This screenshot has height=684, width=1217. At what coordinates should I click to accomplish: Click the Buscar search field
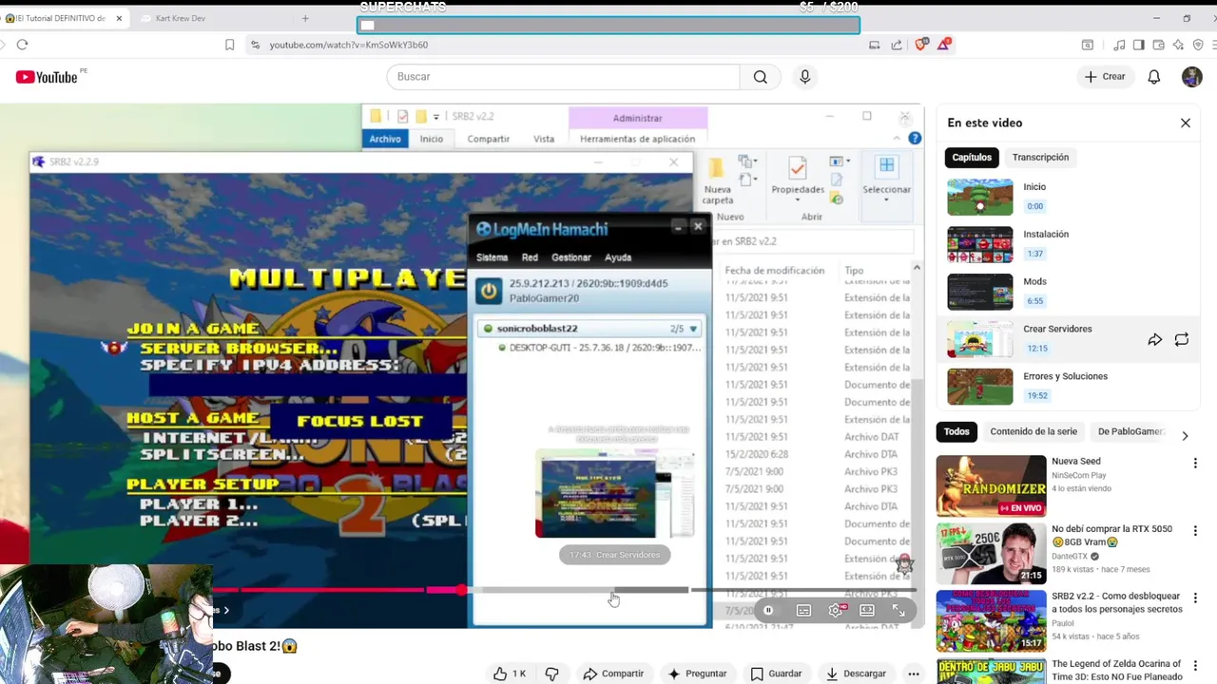coord(563,77)
